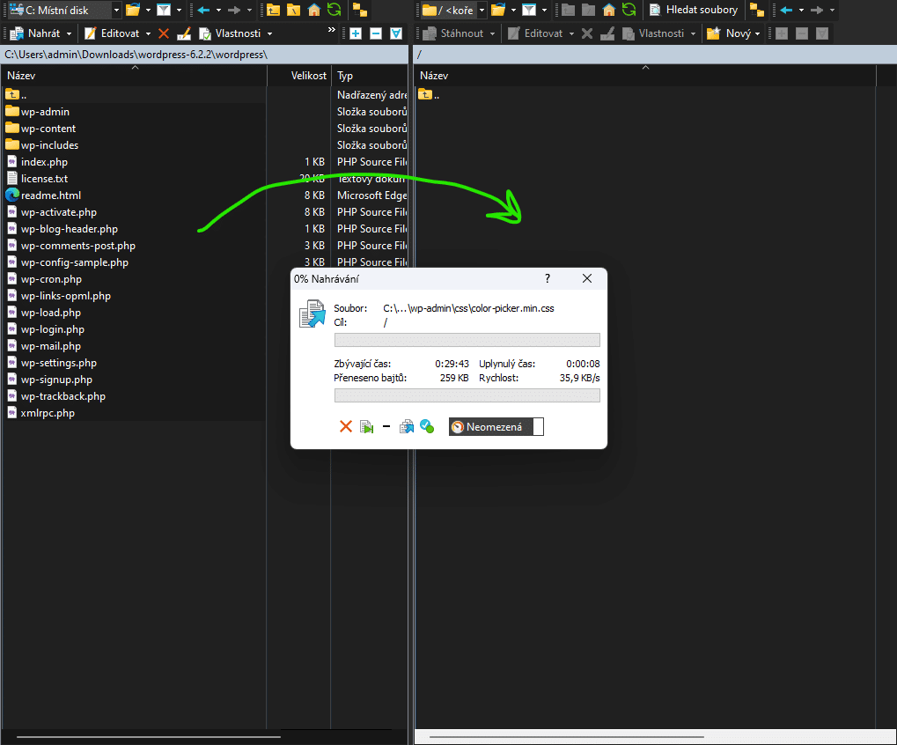897x745 pixels.
Task: Sort local files by Název column
Action: click(135, 76)
